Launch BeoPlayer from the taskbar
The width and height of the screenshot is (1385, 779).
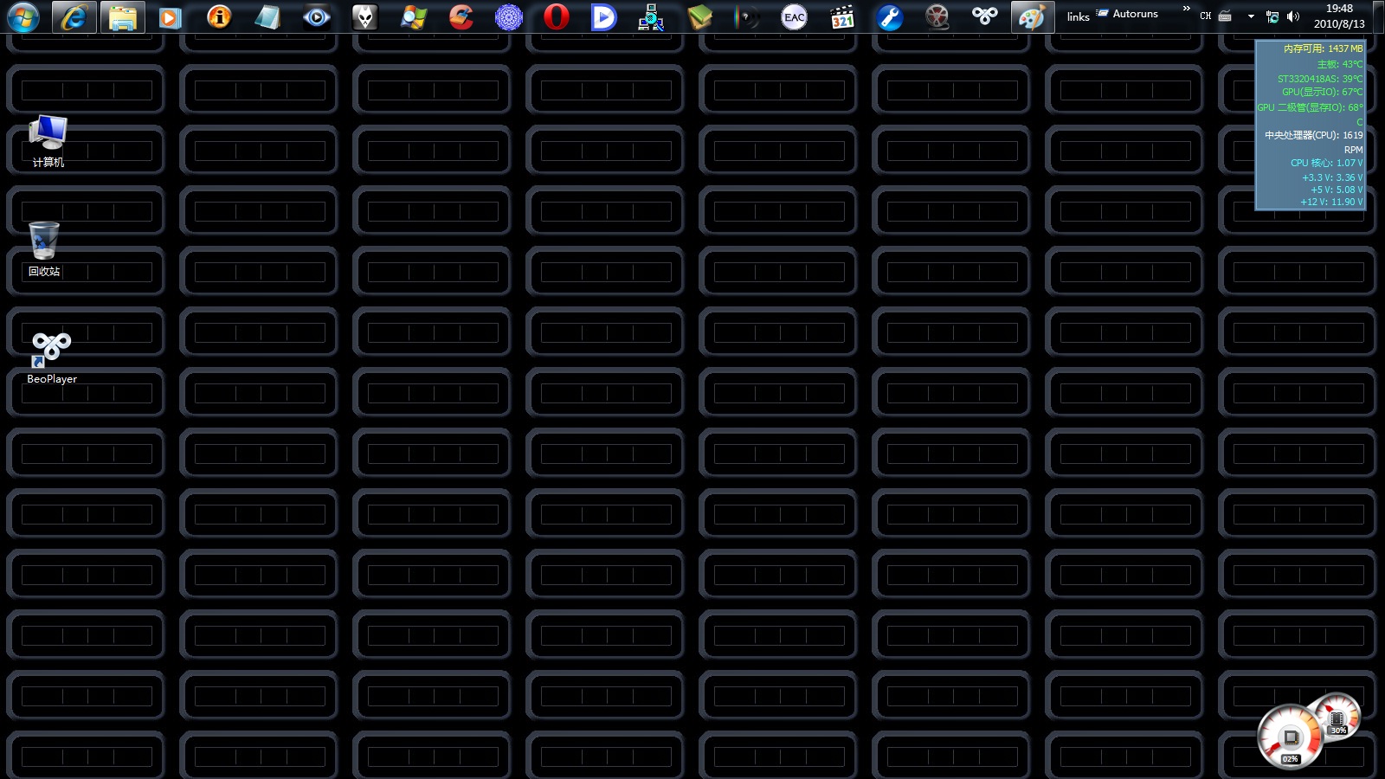click(x=984, y=16)
